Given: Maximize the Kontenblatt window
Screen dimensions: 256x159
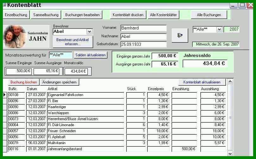Looking at the screenshot, I should pyautogui.click(x=242, y=5).
